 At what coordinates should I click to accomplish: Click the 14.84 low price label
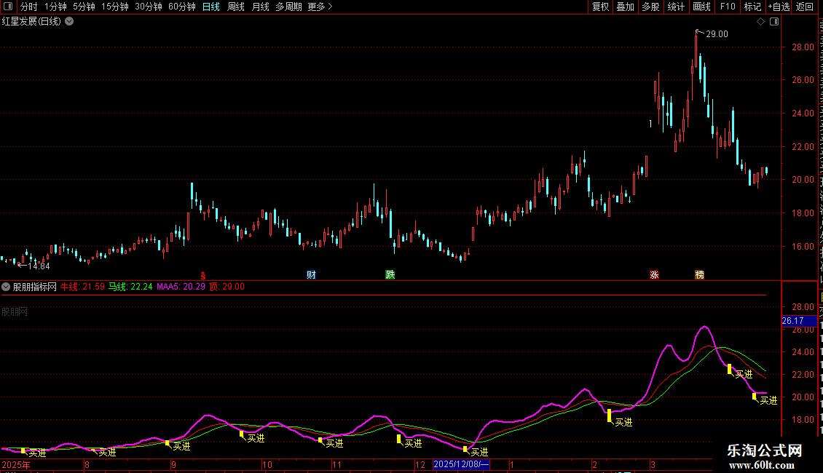pos(39,266)
